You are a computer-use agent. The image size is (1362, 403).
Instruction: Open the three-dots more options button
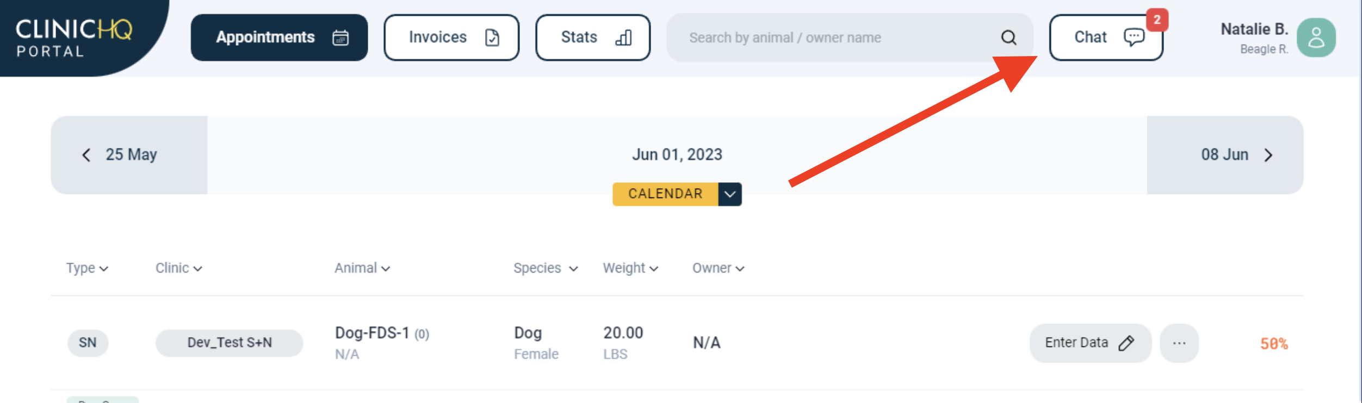[1179, 343]
